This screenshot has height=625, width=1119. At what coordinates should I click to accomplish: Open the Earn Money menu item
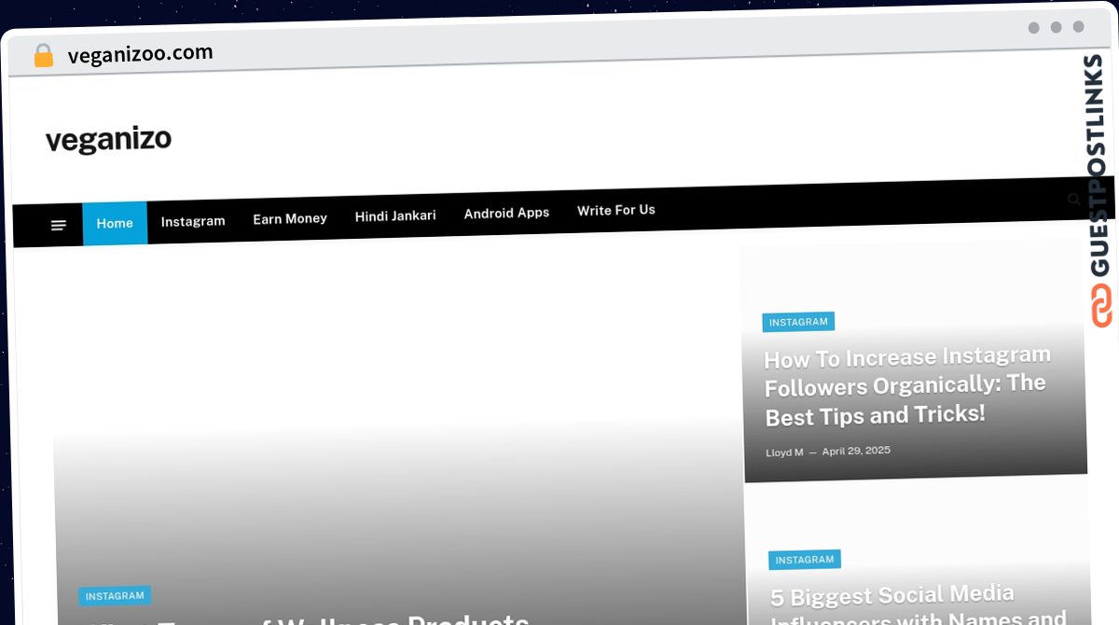click(x=290, y=218)
